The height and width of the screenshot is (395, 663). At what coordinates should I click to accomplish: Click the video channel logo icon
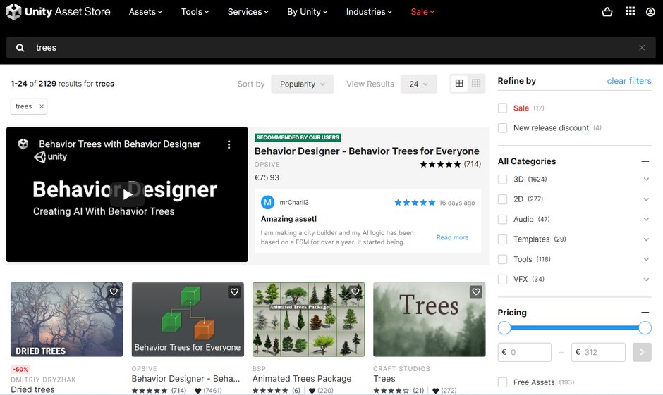pyautogui.click(x=23, y=144)
